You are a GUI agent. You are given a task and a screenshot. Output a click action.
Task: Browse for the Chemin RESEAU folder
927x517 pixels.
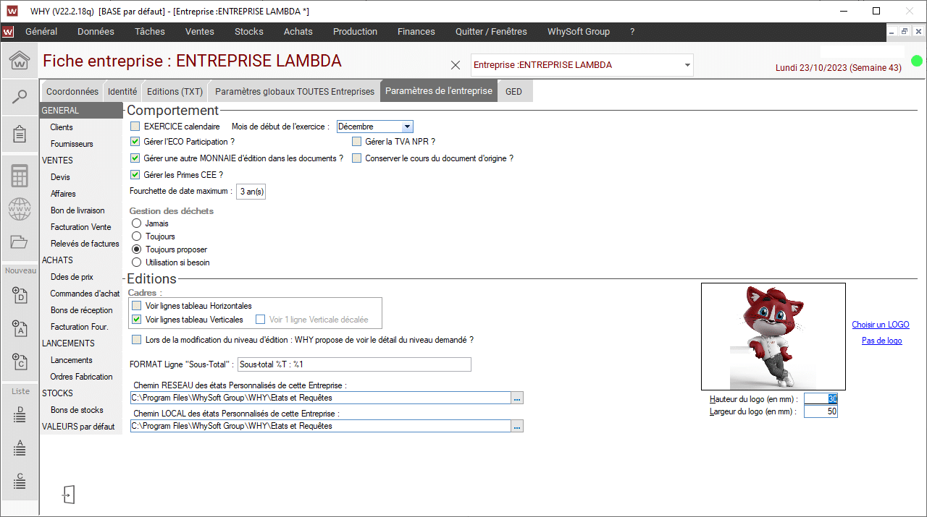(517, 398)
